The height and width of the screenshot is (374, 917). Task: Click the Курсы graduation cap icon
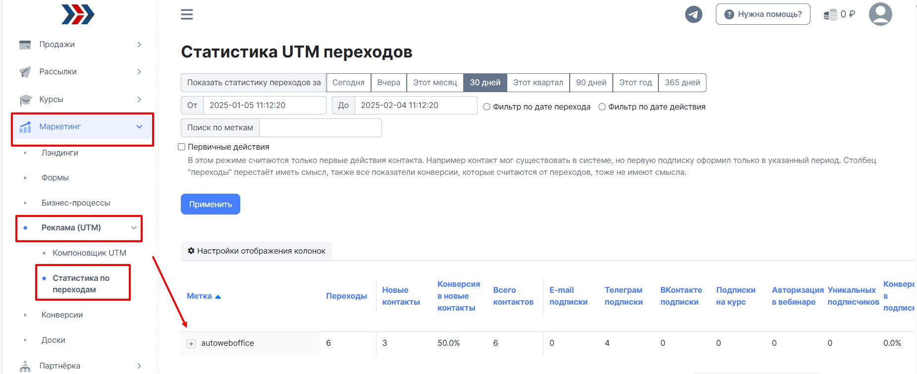[25, 100]
